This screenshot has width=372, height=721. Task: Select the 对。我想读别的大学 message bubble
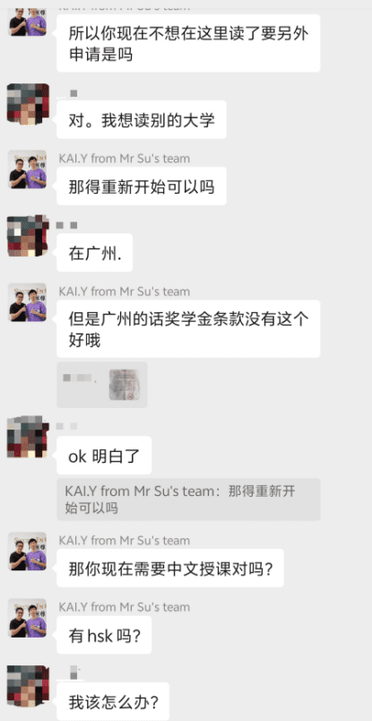[142, 120]
